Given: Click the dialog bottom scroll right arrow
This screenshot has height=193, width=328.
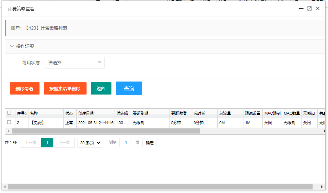Looking at the screenshot, I should pos(322,187).
